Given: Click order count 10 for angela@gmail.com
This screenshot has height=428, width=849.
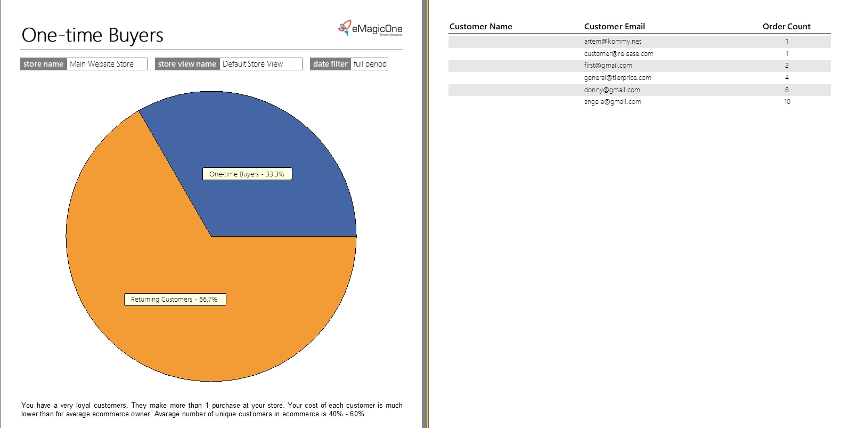Looking at the screenshot, I should 787,102.
